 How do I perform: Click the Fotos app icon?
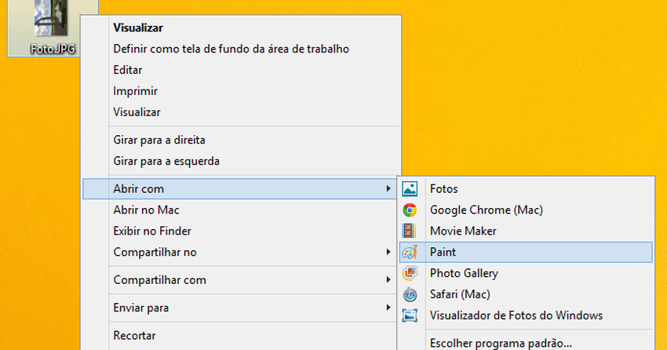[410, 189]
